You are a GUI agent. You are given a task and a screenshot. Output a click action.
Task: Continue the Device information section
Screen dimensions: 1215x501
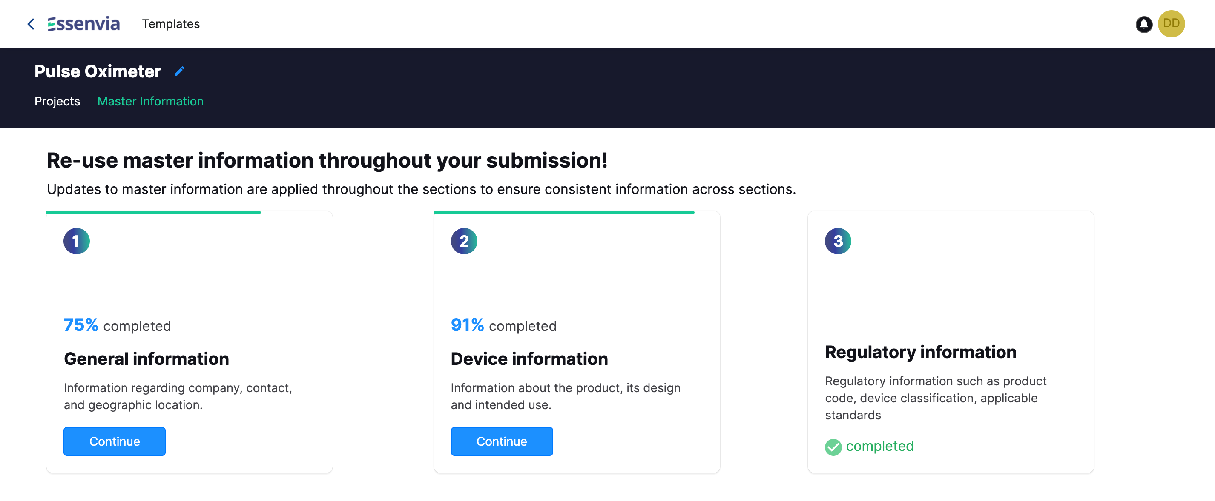point(501,441)
